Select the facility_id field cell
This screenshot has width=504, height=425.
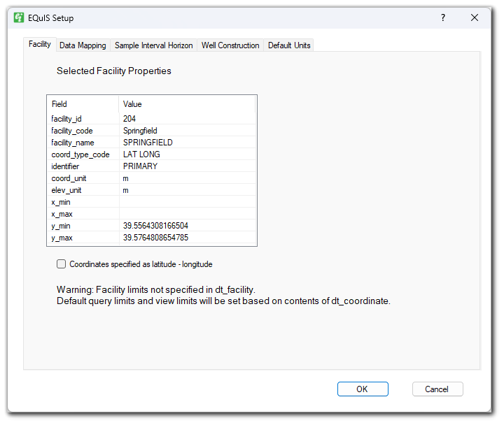click(x=83, y=119)
